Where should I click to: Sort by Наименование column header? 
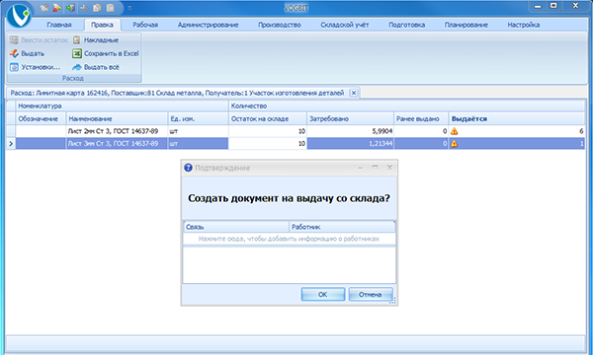tap(117, 119)
